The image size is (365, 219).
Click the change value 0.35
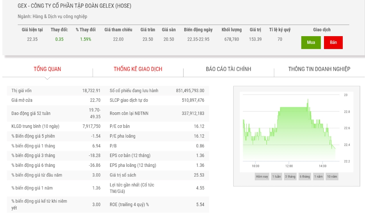click(x=59, y=39)
